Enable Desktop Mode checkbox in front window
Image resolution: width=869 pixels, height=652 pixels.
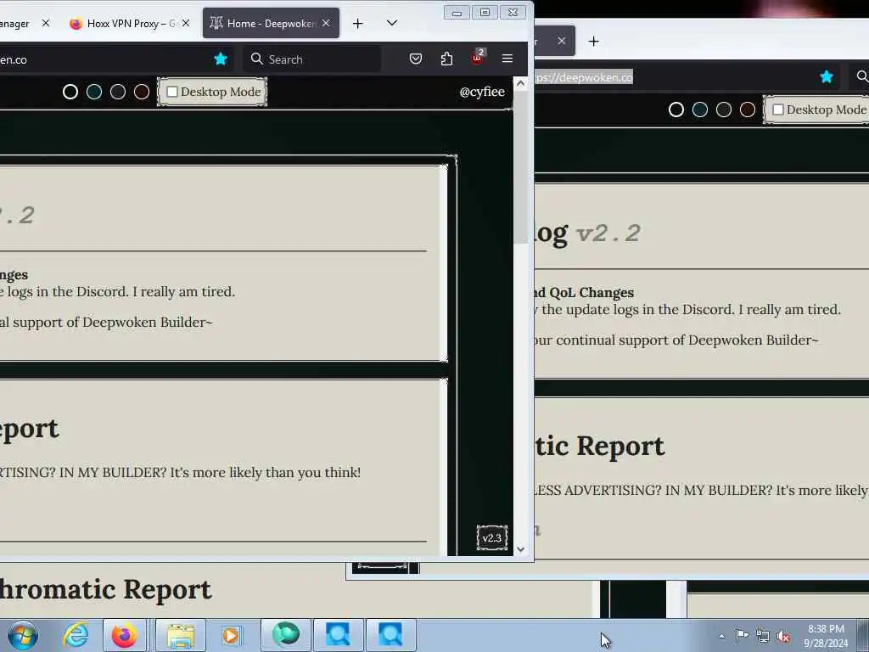[172, 92]
